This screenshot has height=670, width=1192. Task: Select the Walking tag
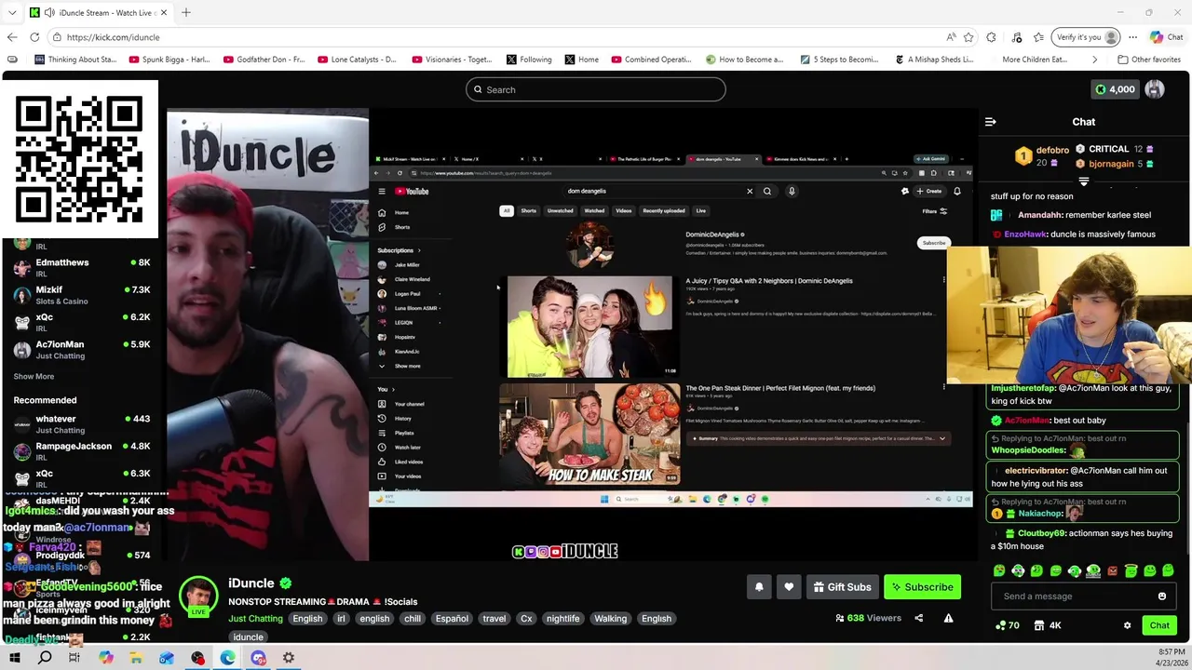coord(610,619)
